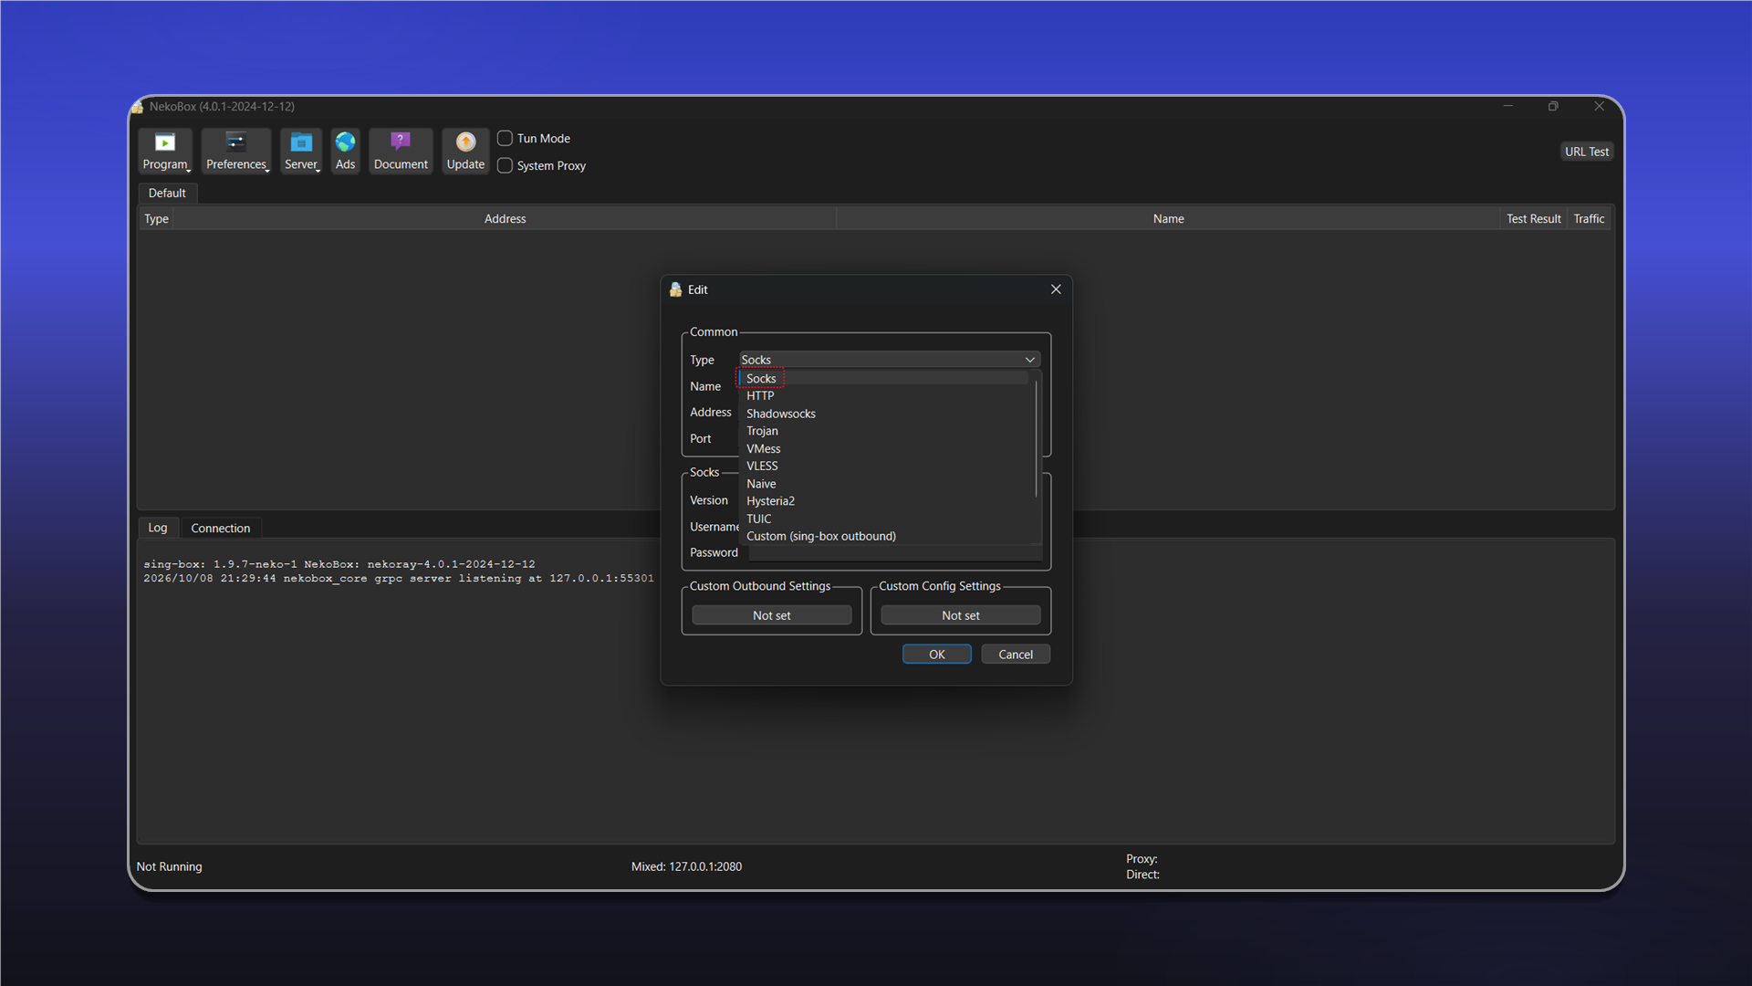Sort by the Type column header
This screenshot has width=1752, height=986.
(156, 219)
